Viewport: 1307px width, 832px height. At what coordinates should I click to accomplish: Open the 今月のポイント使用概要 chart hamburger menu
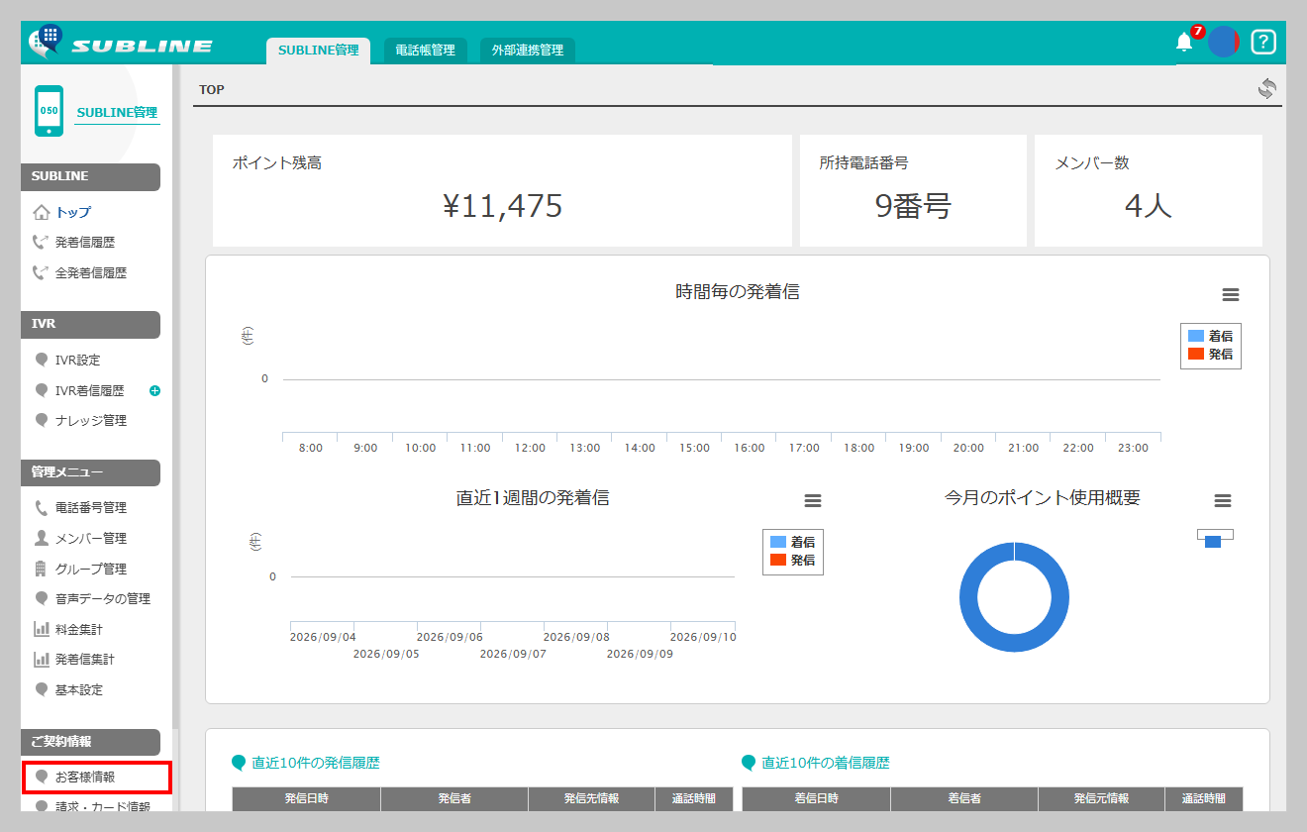point(1223,501)
